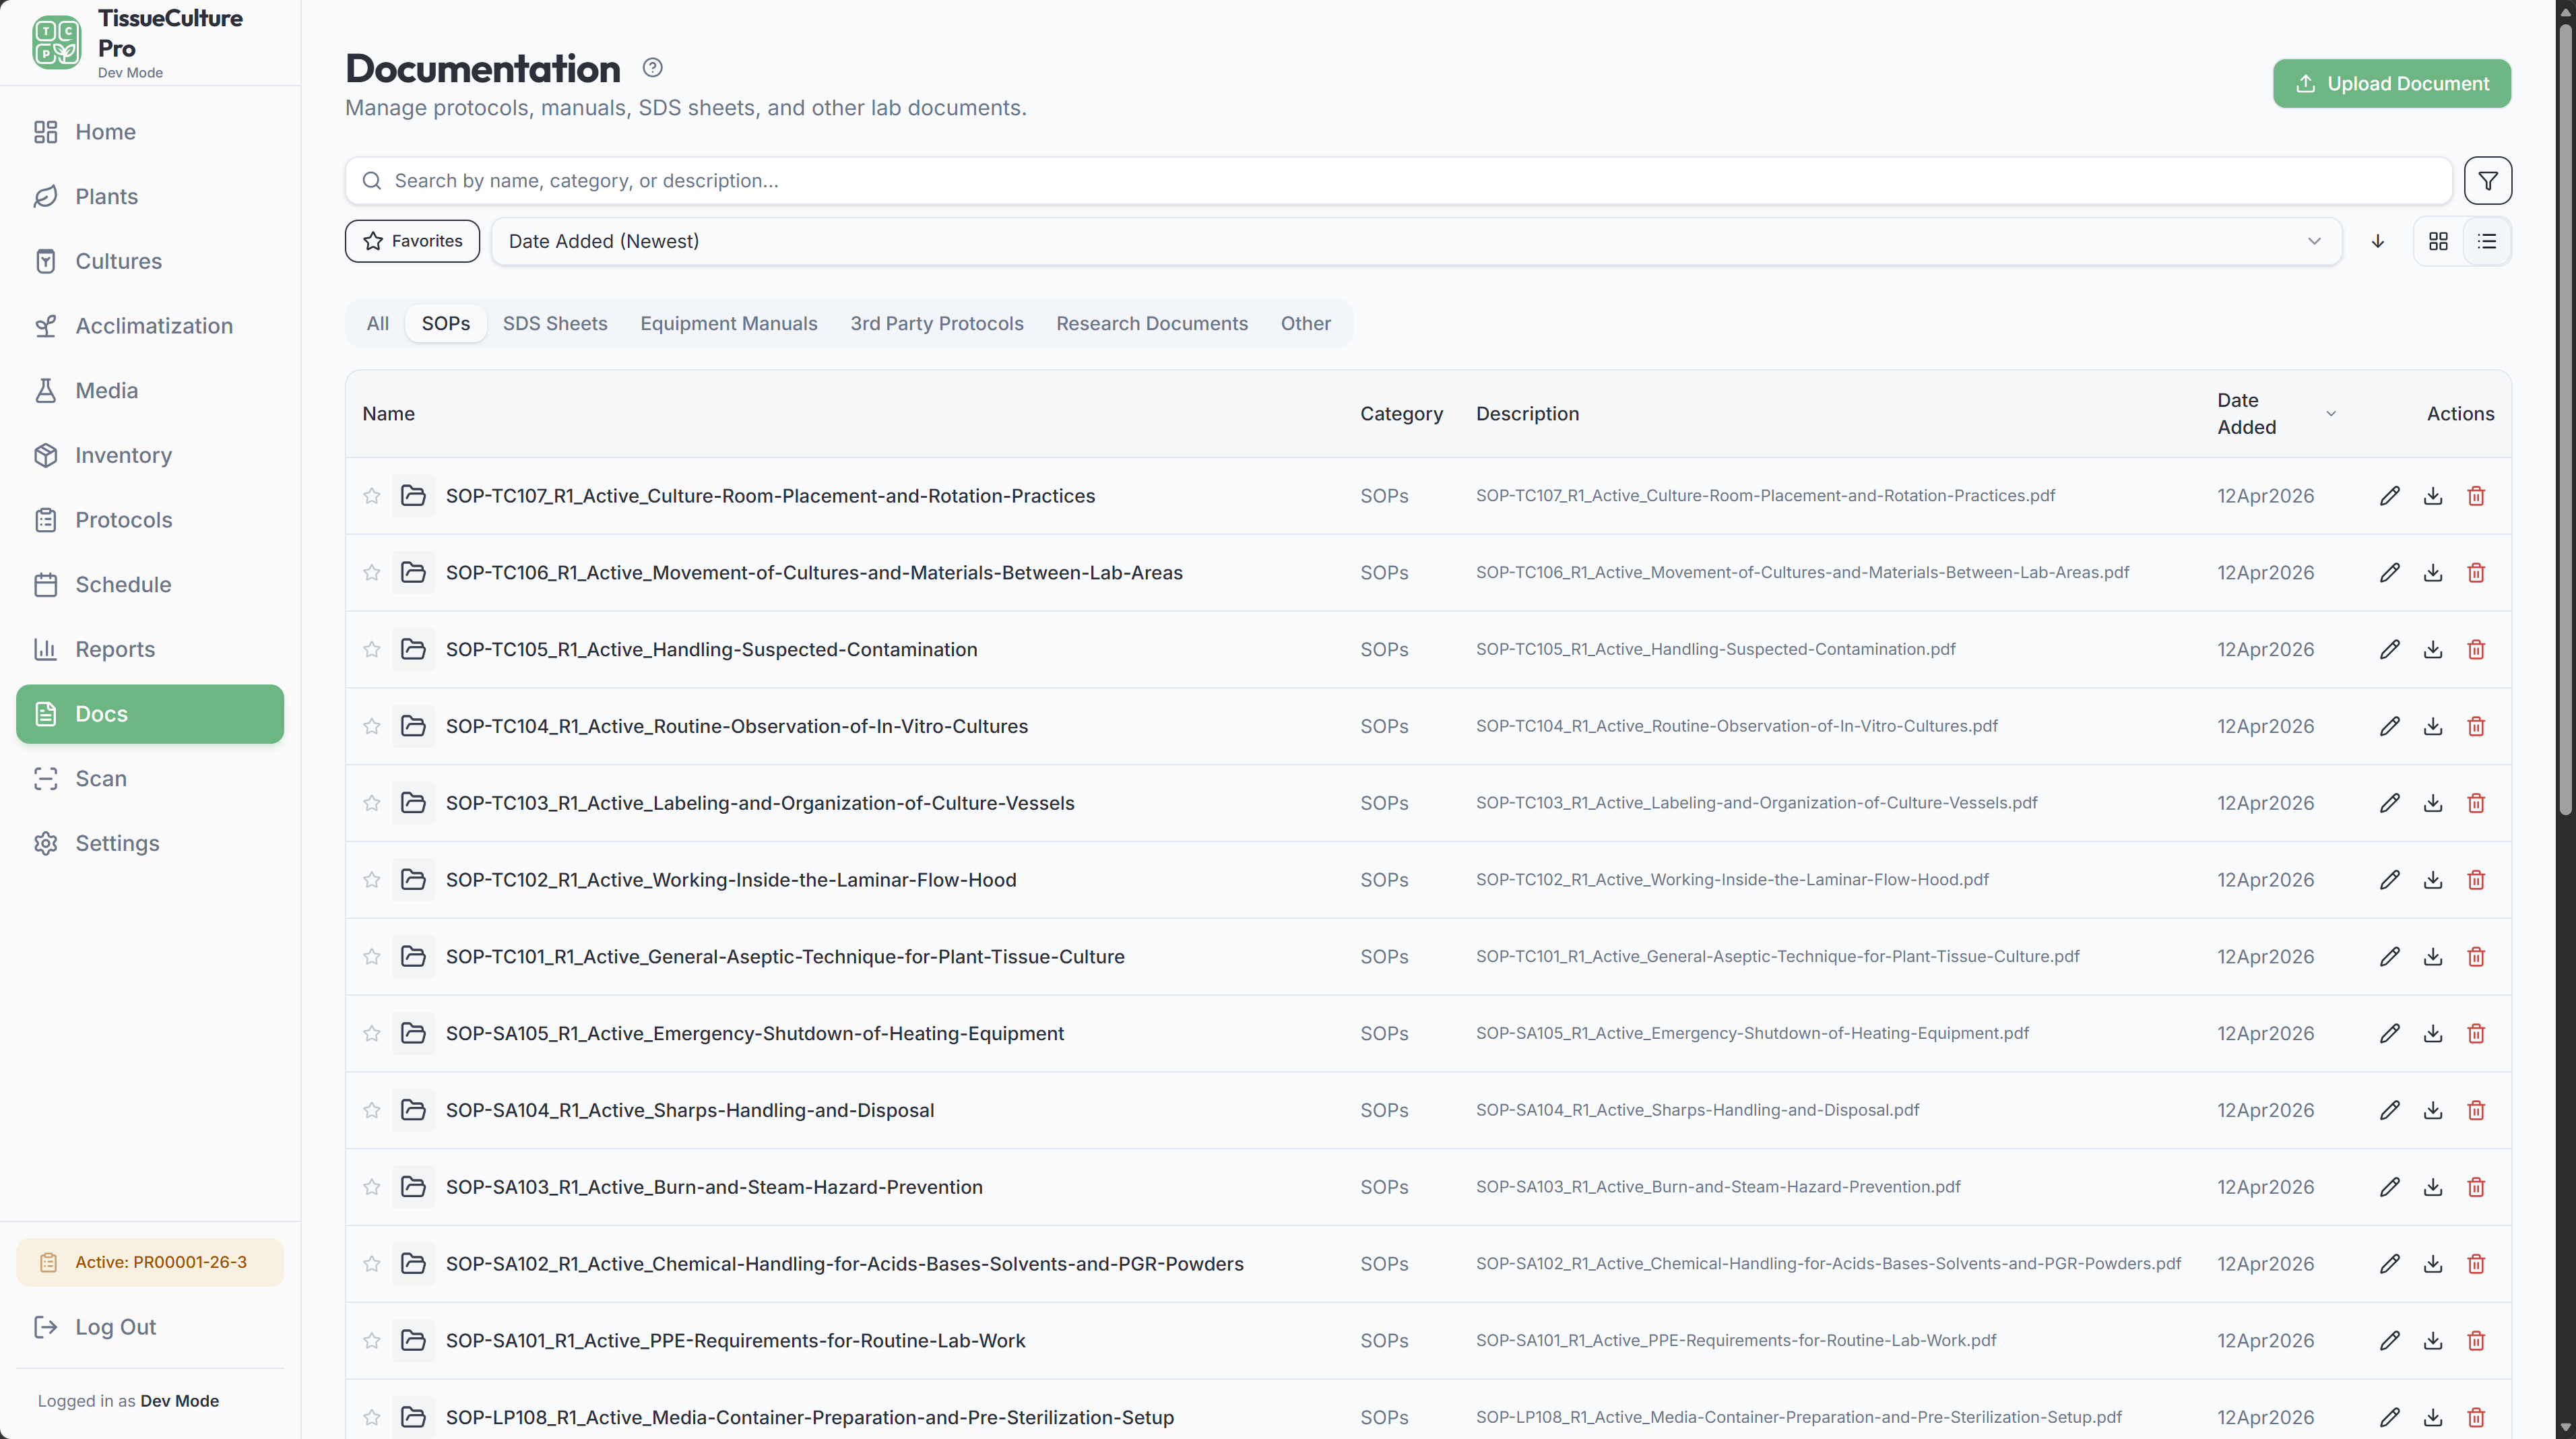Click the page vertical scrollbar
Viewport: 2576px width, 1439px height.
tap(2566, 420)
